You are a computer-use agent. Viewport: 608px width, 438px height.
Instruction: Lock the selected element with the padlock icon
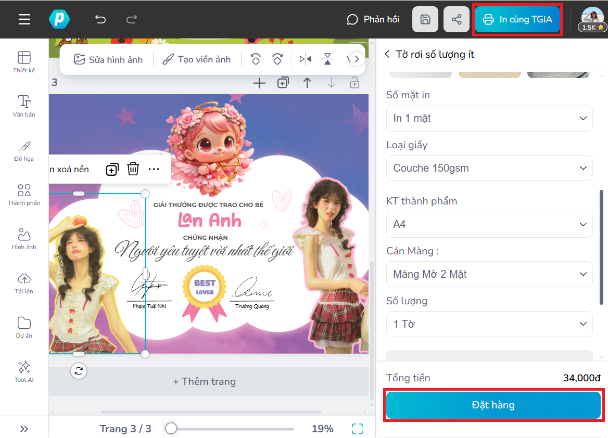click(x=354, y=83)
